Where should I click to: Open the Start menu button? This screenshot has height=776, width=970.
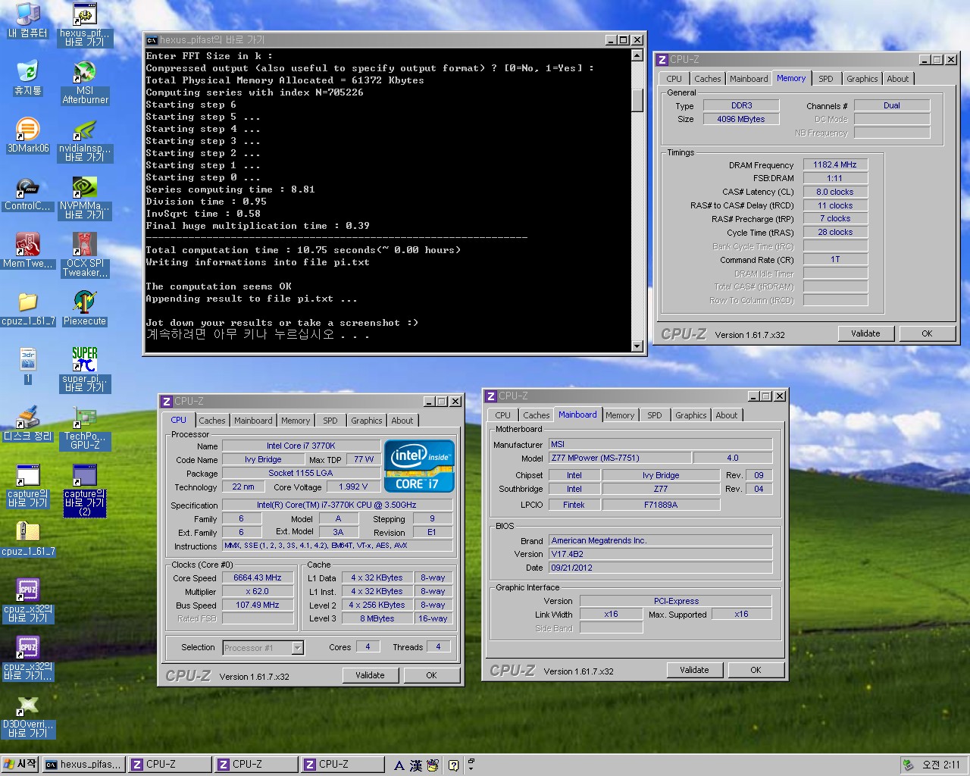[20, 765]
